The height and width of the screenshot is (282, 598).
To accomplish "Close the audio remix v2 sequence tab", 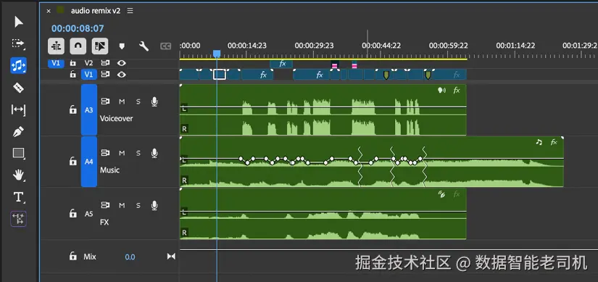I will point(49,11).
